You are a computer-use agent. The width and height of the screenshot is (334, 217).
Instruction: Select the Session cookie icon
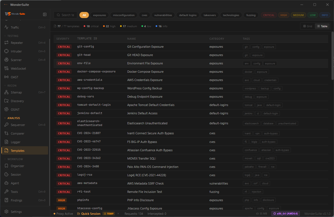point(6,175)
